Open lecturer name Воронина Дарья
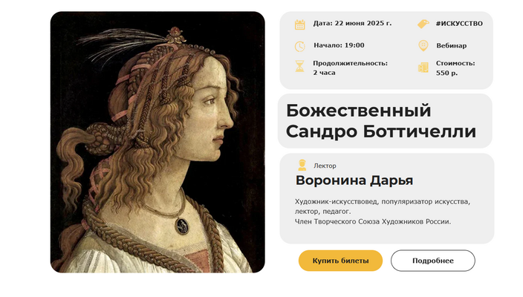Screen dimensions: 523x297 (354, 180)
